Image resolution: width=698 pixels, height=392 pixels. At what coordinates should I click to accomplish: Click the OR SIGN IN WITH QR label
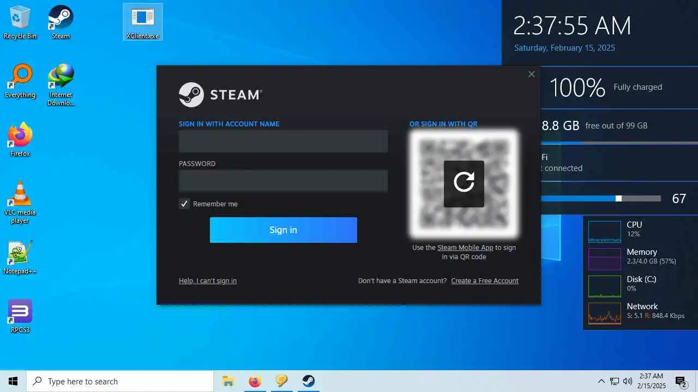click(443, 124)
